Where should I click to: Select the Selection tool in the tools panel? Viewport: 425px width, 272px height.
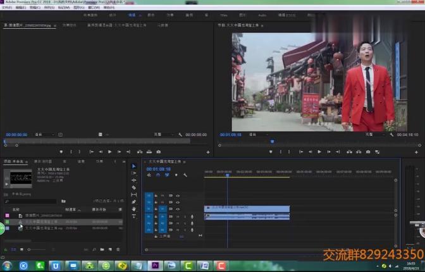point(133,166)
